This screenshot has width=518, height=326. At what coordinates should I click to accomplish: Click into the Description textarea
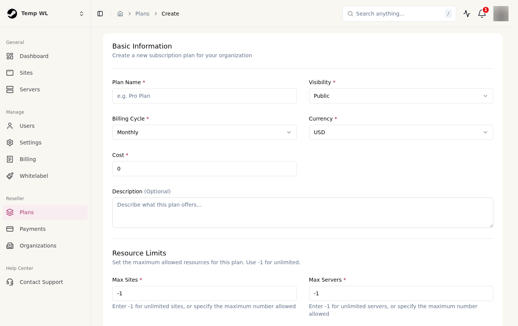coord(303,213)
